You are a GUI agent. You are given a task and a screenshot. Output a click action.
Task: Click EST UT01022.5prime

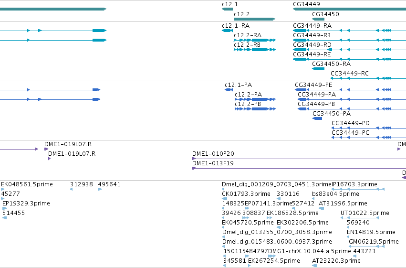pos(365,214)
